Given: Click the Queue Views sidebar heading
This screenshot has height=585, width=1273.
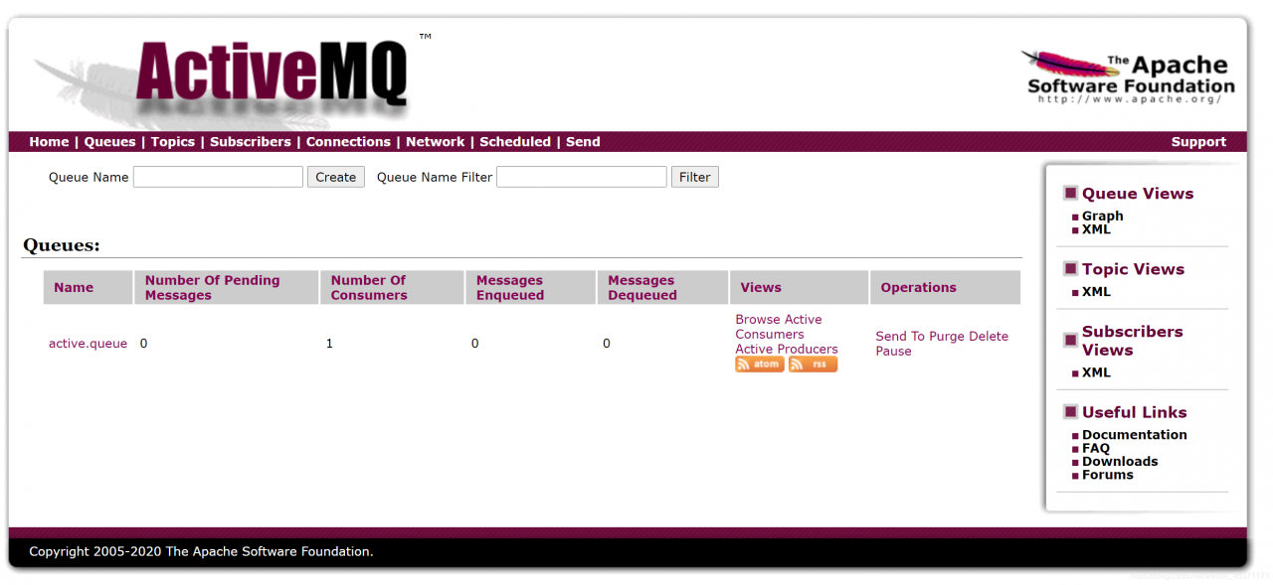Looking at the screenshot, I should [x=1138, y=194].
